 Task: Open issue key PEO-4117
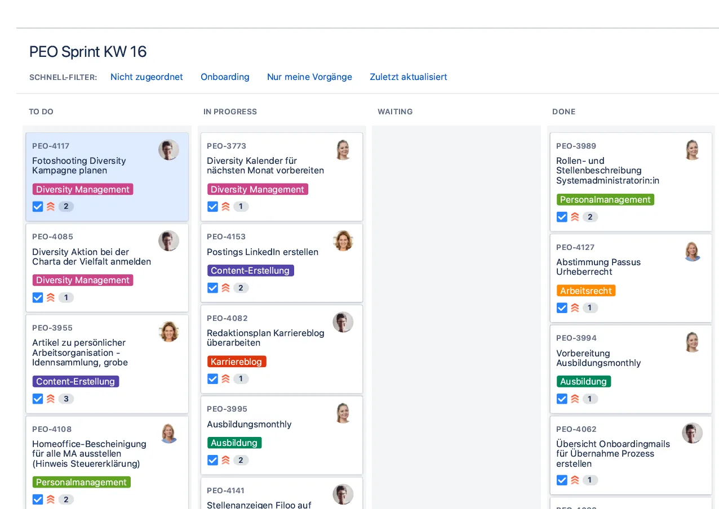(51, 146)
